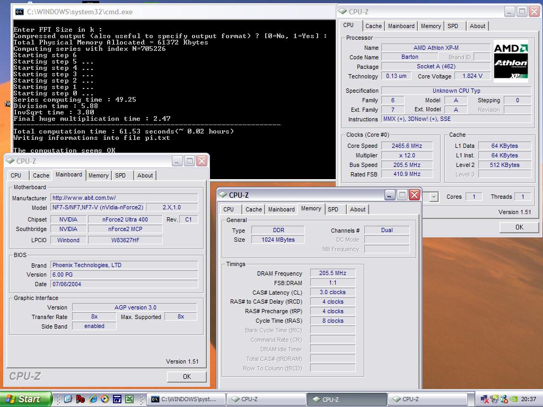Select About tab in the Mainboard window
Image resolution: width=543 pixels, height=407 pixels.
click(x=145, y=175)
